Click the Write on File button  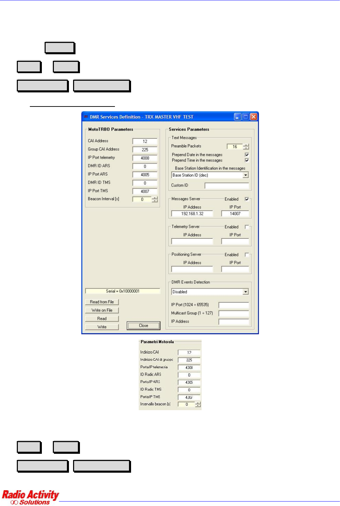pyautogui.click(x=102, y=310)
